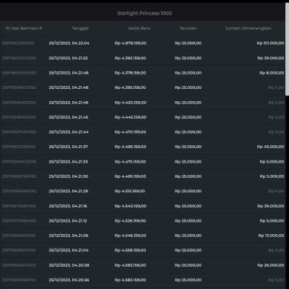Viewport: 289px width, 289px height.
Task: Select date 25/12/2023, 04.20.56
Action: point(69,280)
